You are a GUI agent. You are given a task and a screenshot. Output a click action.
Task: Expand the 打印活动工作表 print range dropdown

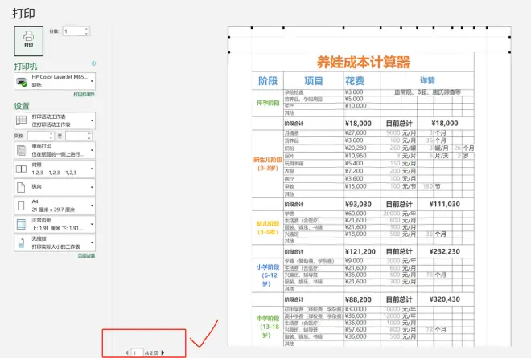[55, 120]
